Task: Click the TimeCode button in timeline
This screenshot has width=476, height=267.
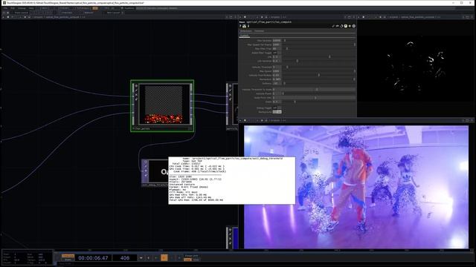Action: pyautogui.click(x=68, y=256)
